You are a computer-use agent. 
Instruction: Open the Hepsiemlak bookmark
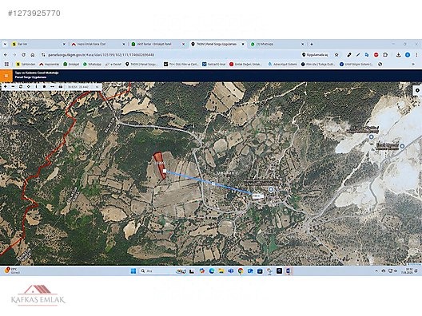(50, 64)
